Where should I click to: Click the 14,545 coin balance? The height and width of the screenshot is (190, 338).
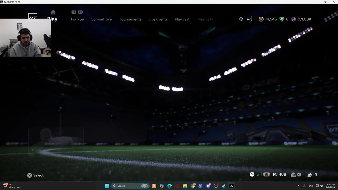271,19
